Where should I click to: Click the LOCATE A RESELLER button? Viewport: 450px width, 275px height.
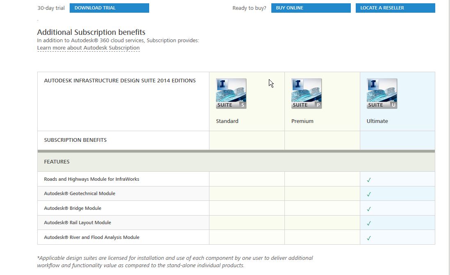[x=395, y=7]
